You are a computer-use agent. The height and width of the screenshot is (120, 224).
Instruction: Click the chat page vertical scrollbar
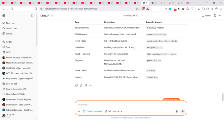223,97
